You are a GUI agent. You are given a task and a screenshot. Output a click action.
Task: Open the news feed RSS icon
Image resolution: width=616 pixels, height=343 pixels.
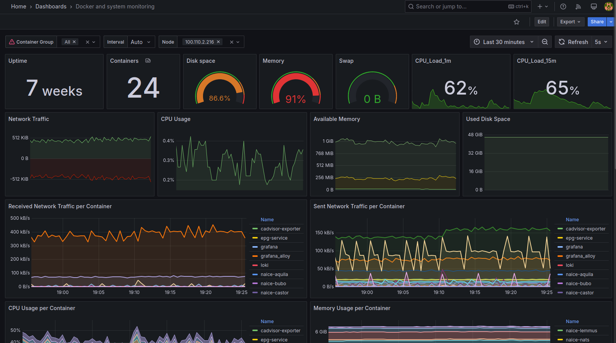tap(578, 7)
